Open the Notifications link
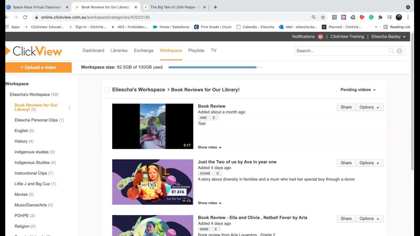 tap(303, 37)
